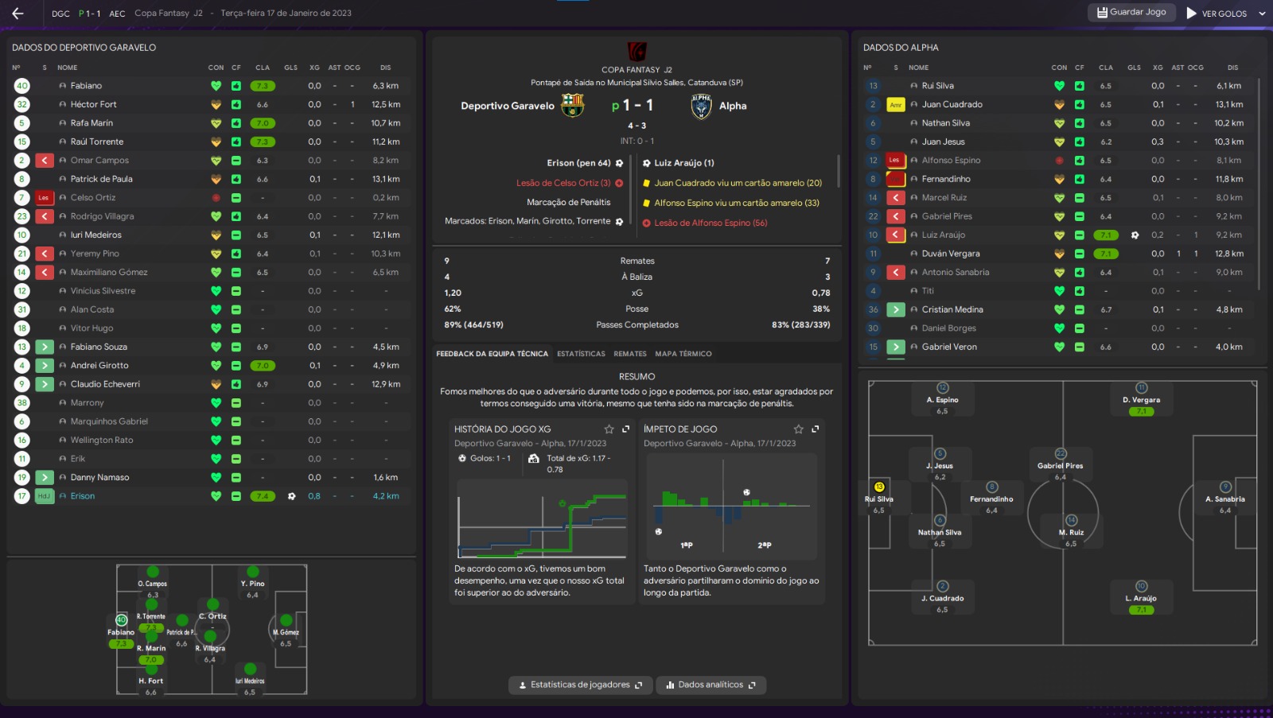Switch to the Estatísticas tab
Image resolution: width=1273 pixels, height=718 pixels.
coord(581,354)
